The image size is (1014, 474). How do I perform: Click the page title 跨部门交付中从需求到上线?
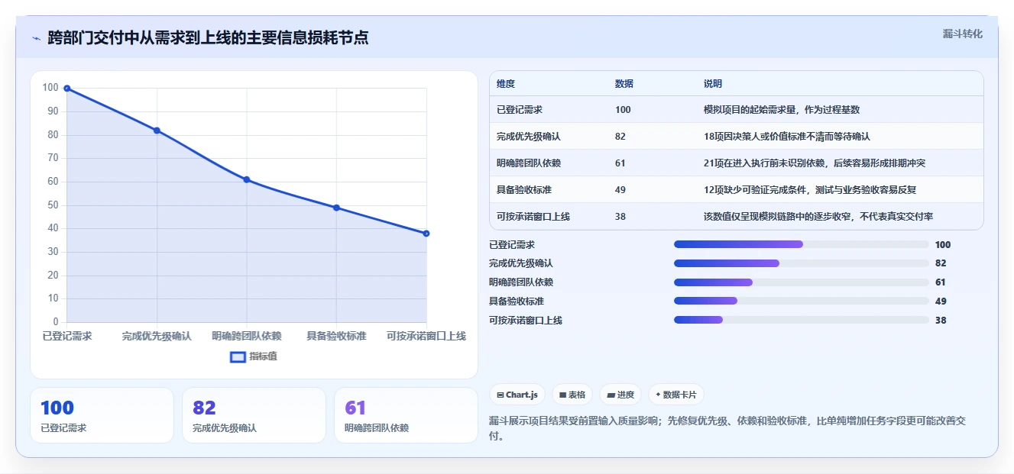click(x=208, y=37)
